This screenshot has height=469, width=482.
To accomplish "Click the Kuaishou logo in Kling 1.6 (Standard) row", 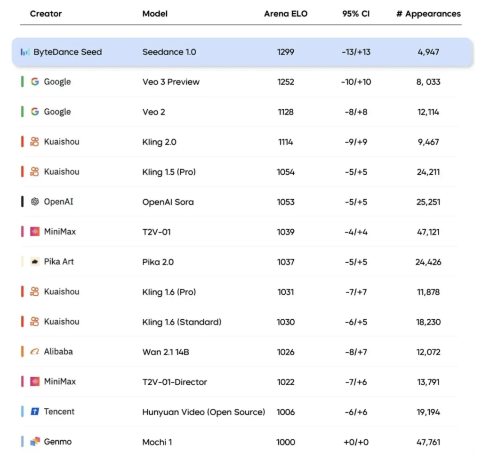I will pos(34,322).
